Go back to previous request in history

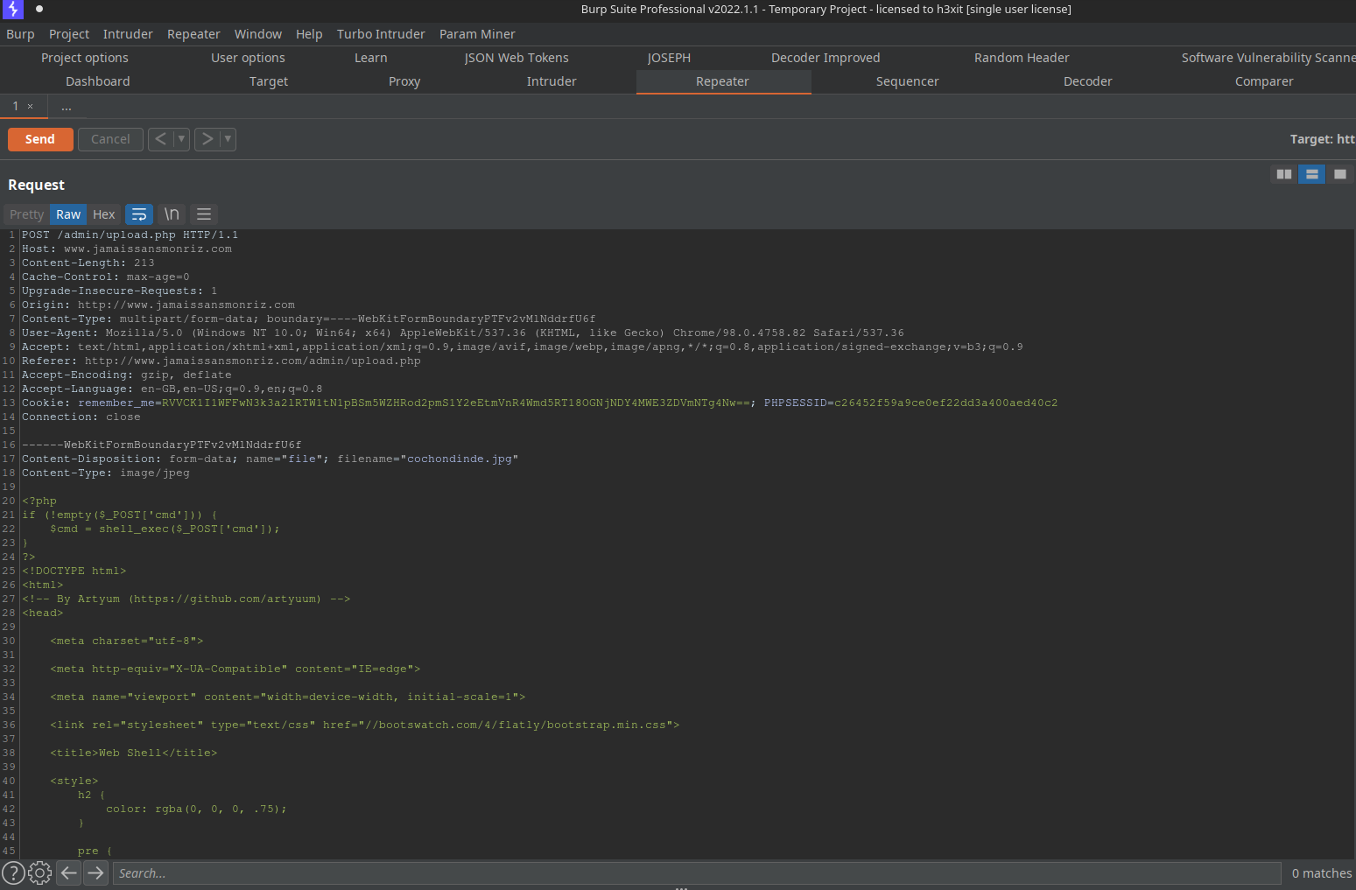click(160, 139)
